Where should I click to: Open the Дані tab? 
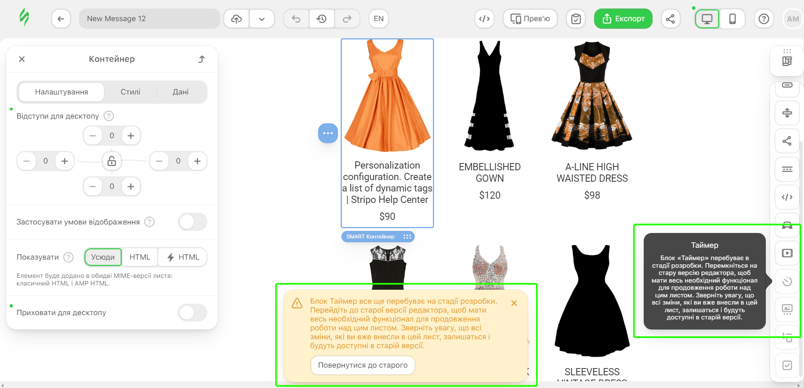pos(181,92)
